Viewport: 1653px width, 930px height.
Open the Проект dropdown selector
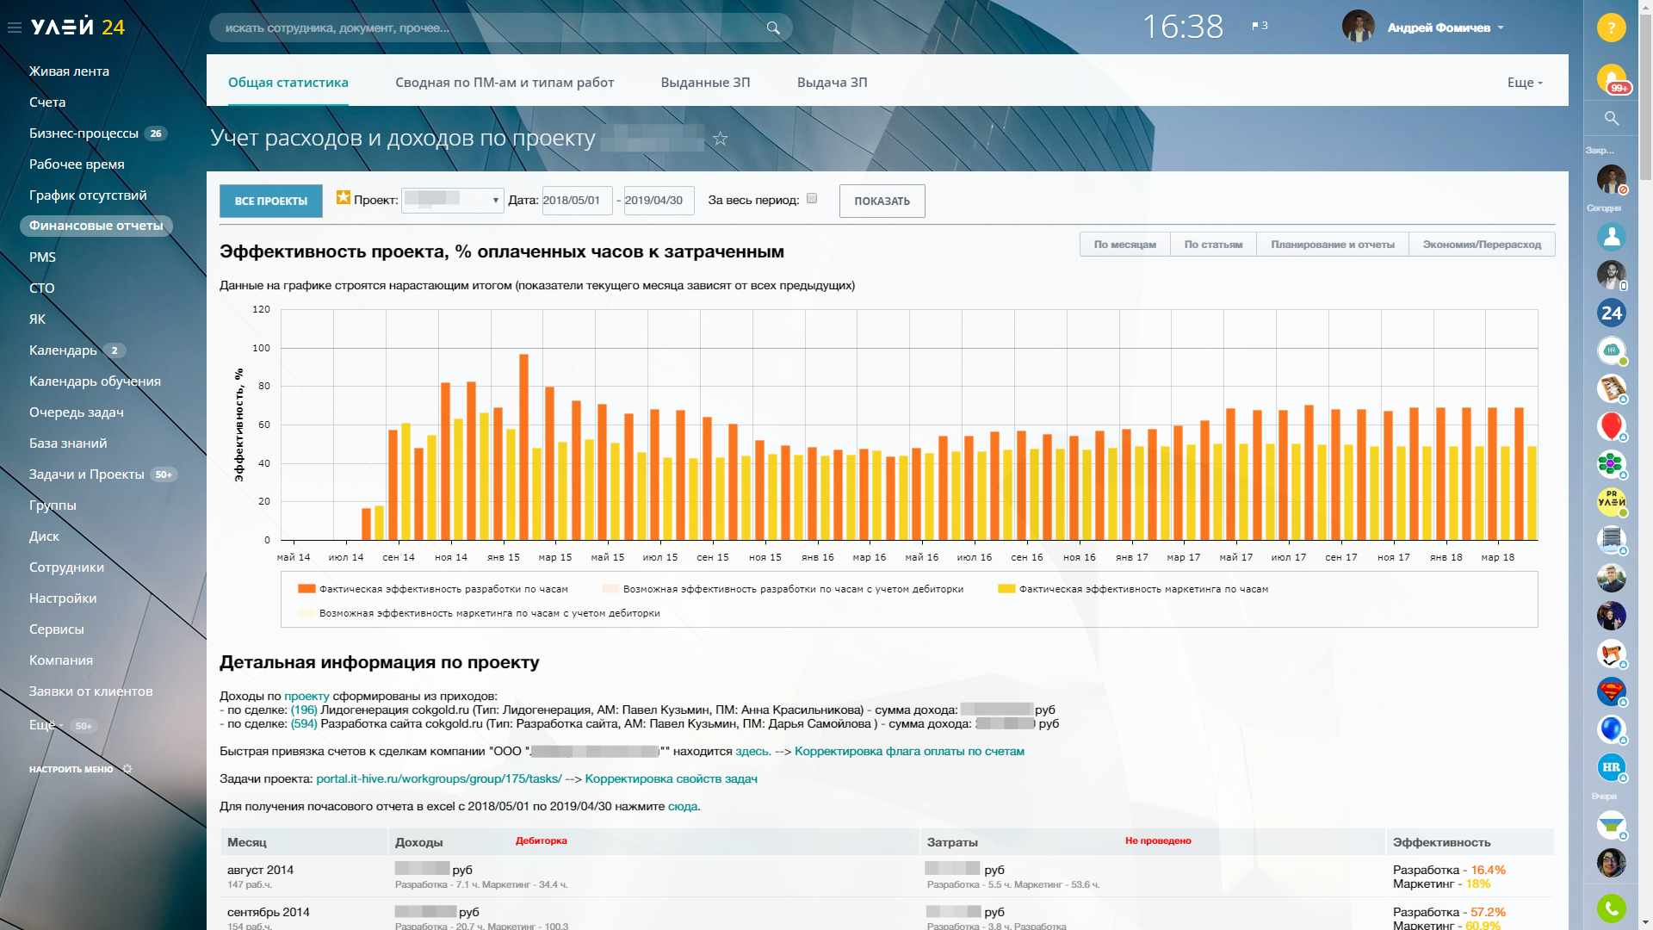pyautogui.click(x=452, y=200)
